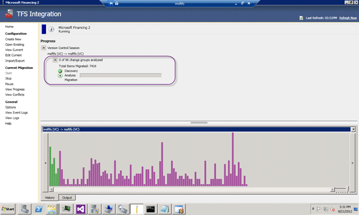Open Help in sidebar
Screen dimensions: 359x215
[8, 123]
